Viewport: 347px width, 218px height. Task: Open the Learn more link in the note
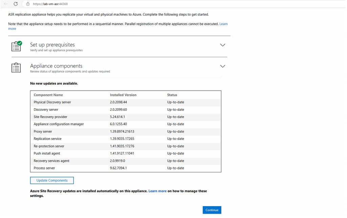(x=224, y=24)
